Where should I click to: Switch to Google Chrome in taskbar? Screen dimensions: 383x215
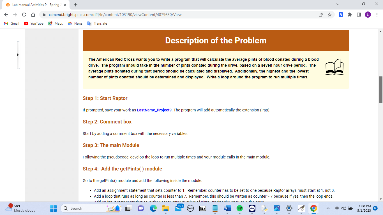[x=313, y=208]
